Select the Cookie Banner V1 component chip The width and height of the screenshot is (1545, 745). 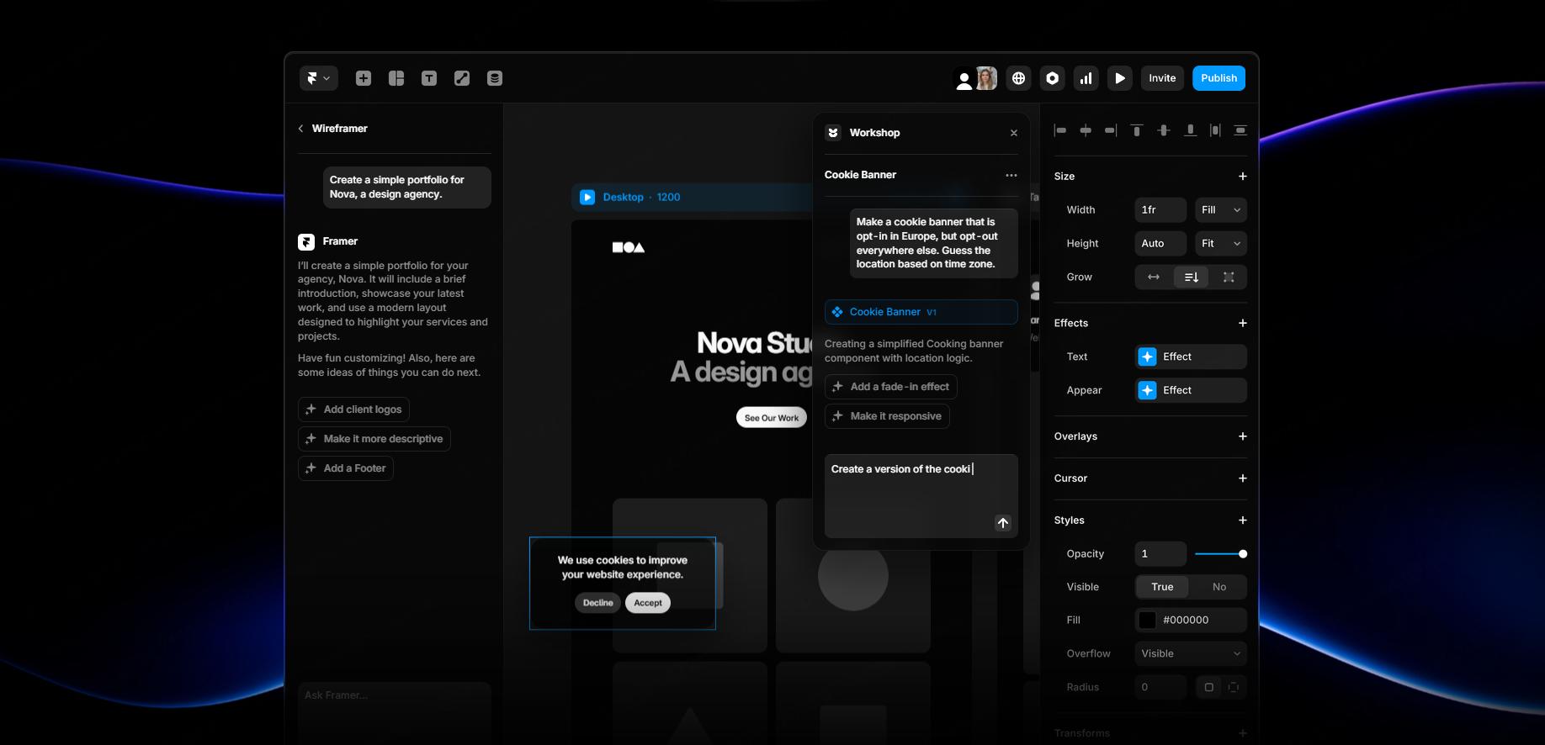click(x=921, y=312)
